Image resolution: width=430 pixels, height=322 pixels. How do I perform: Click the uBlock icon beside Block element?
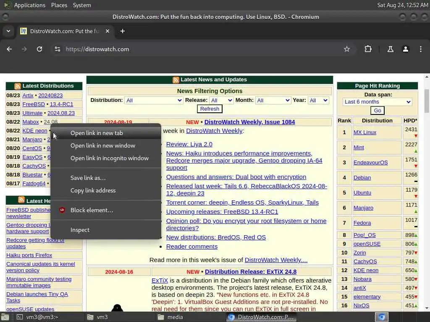point(62,210)
